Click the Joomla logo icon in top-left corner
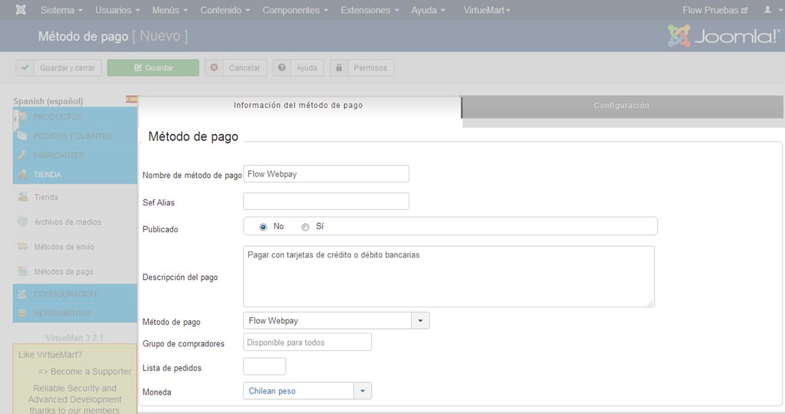This screenshot has height=414, width=785. coord(21,10)
